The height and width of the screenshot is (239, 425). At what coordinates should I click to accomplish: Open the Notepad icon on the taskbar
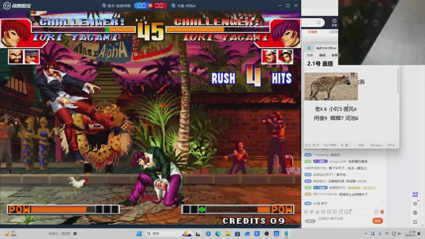pyautogui.click(x=286, y=234)
